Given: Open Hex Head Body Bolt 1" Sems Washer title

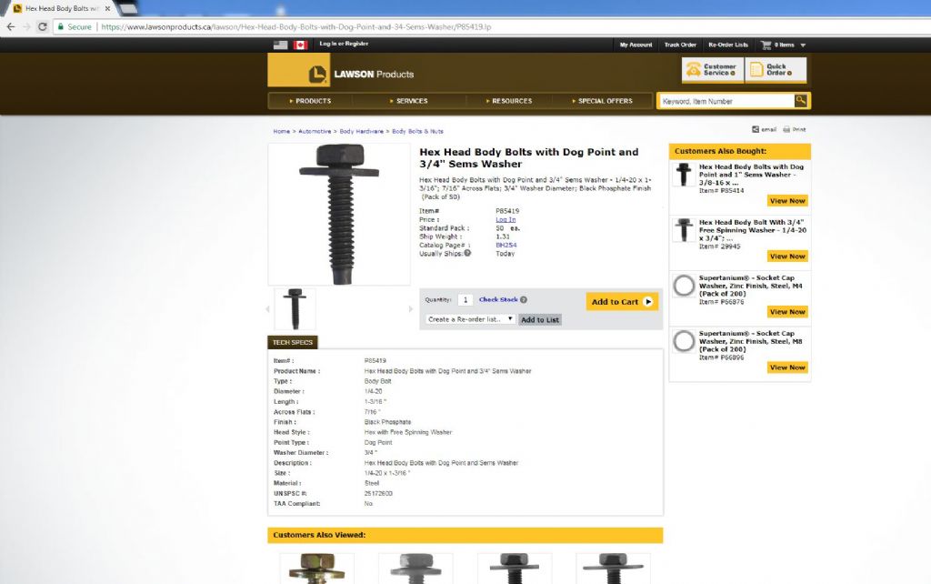Looking at the screenshot, I should click(x=751, y=175).
